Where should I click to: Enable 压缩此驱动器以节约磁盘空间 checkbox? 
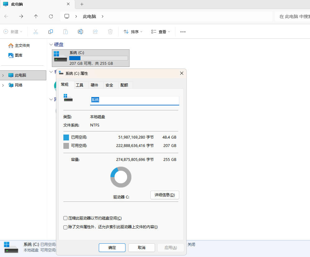[65, 218]
